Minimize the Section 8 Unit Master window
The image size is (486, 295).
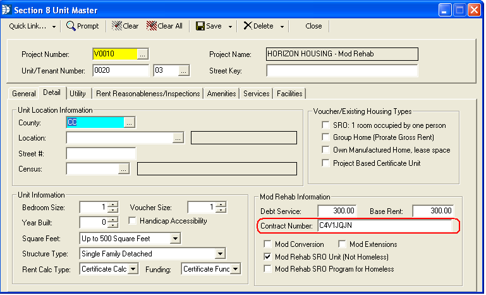[x=445, y=10]
